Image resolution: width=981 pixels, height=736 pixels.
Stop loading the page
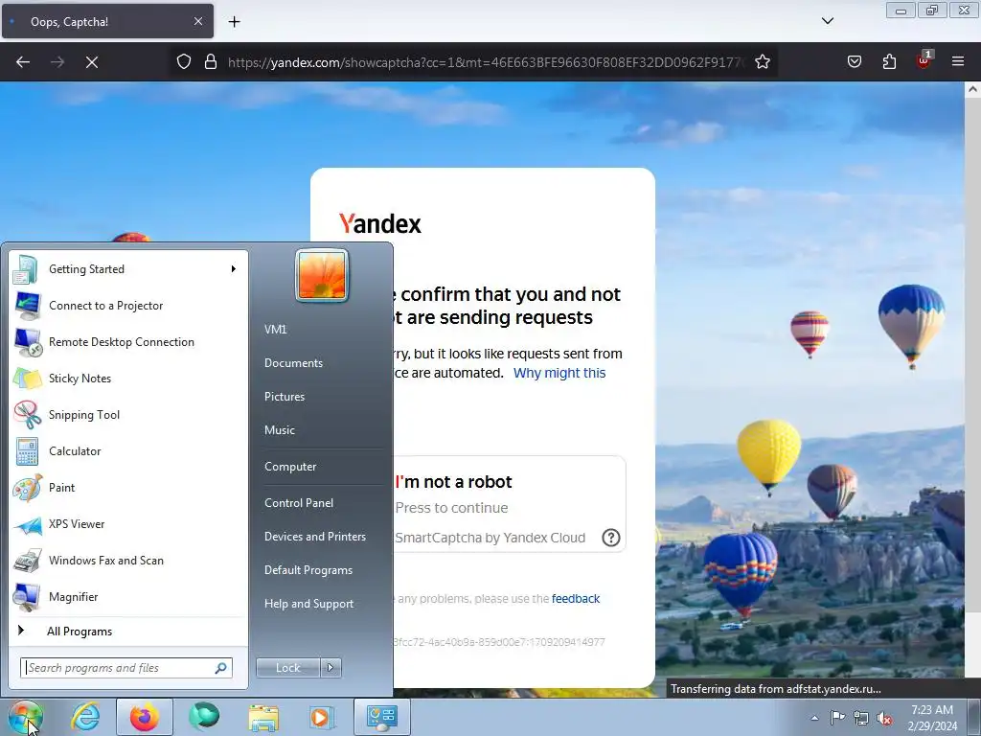click(91, 62)
